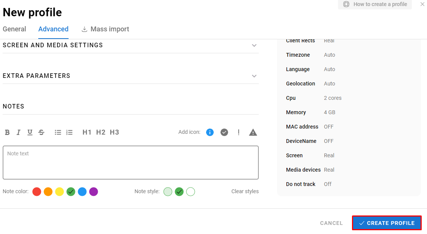427x234 pixels.
Task: Insert a bulleted list
Action: 58,132
